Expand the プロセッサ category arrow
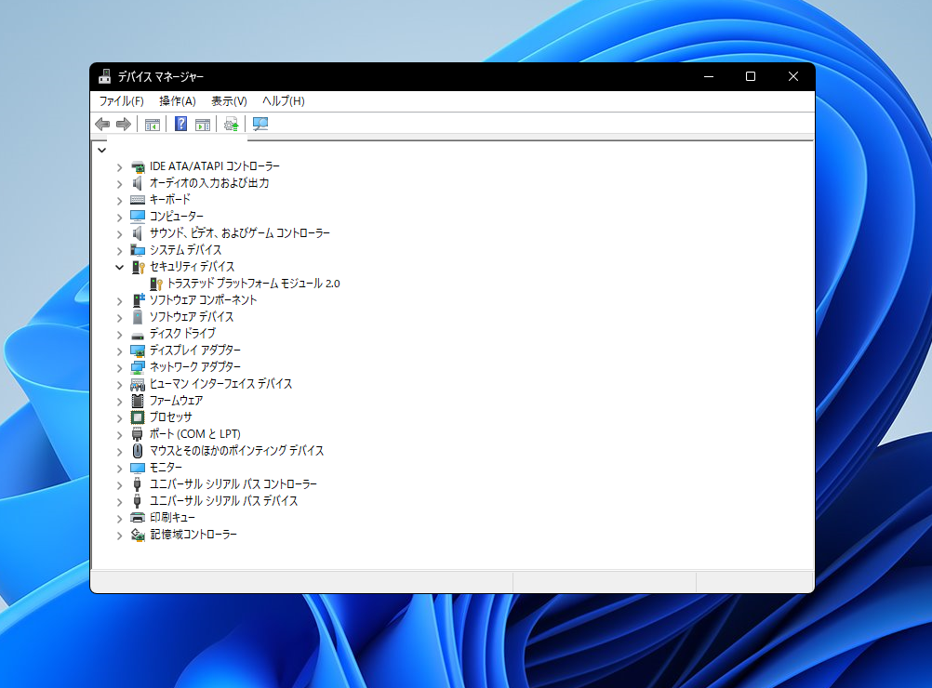Screen dimensions: 932x688 pyautogui.click(x=119, y=418)
